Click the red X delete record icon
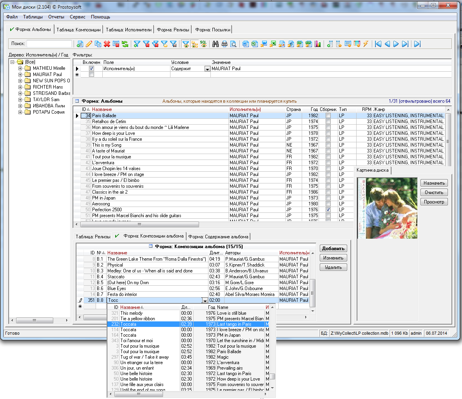Image resolution: width=462 pixels, height=399 pixels. [x=107, y=44]
